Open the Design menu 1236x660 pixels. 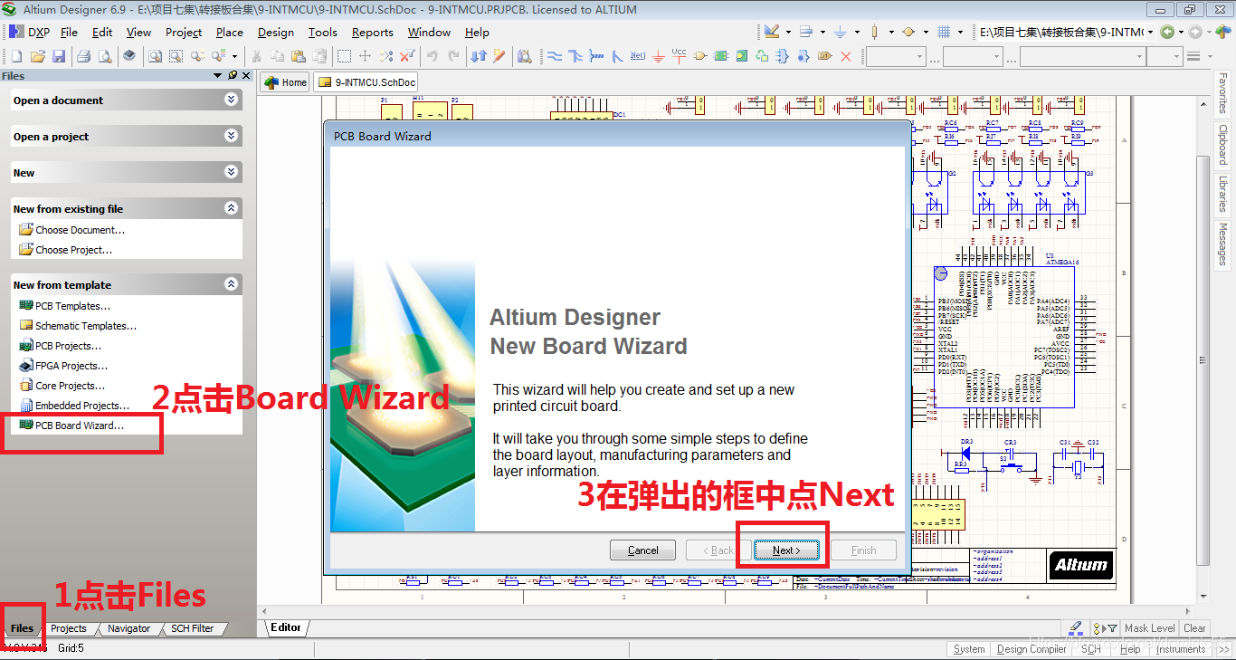pyautogui.click(x=275, y=32)
